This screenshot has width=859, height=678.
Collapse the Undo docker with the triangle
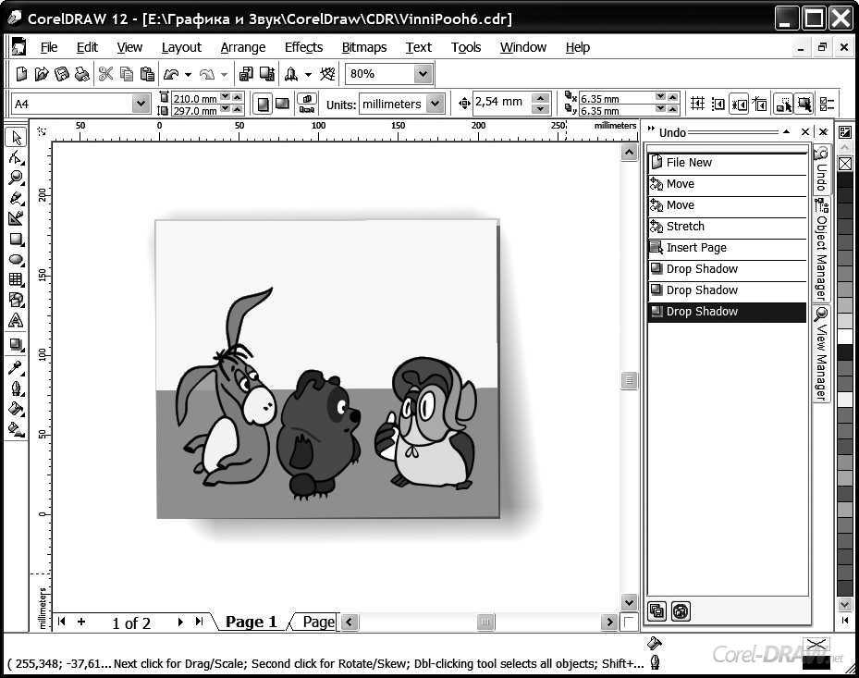(x=786, y=131)
